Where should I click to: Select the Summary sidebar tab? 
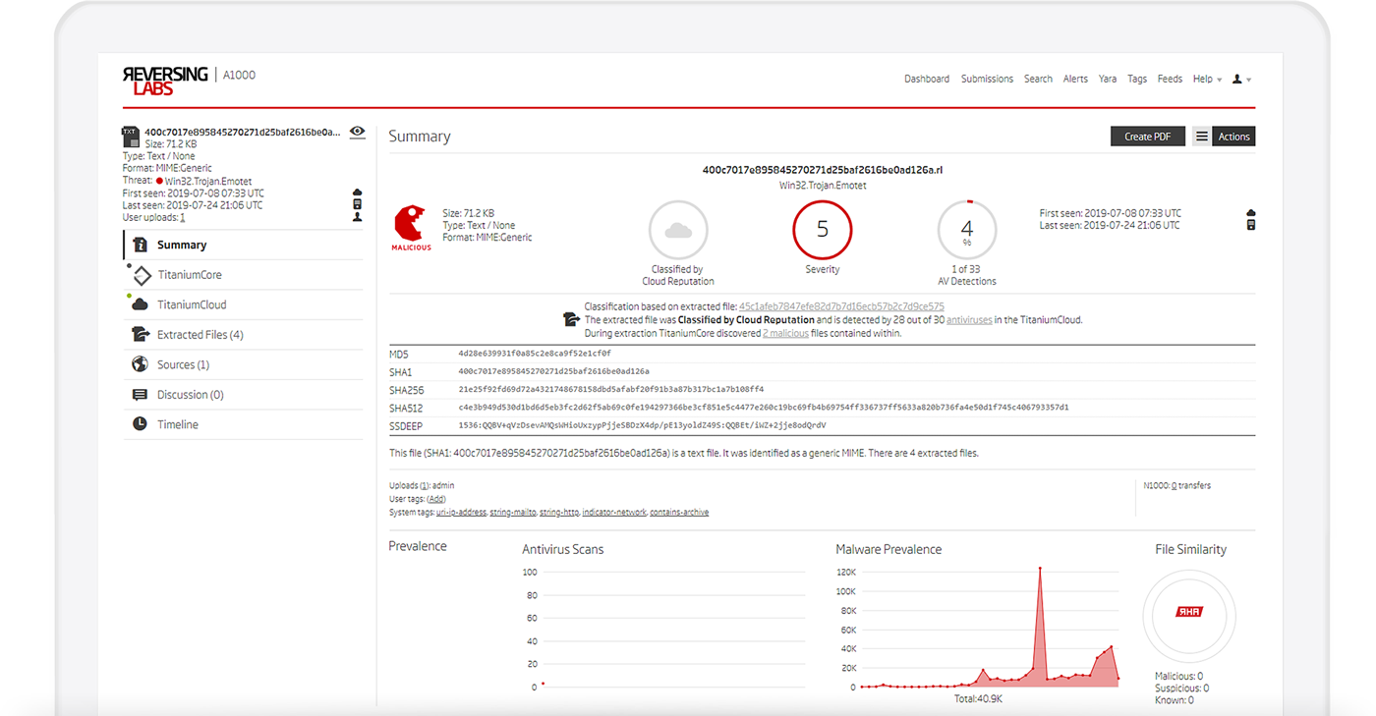pyautogui.click(x=243, y=245)
